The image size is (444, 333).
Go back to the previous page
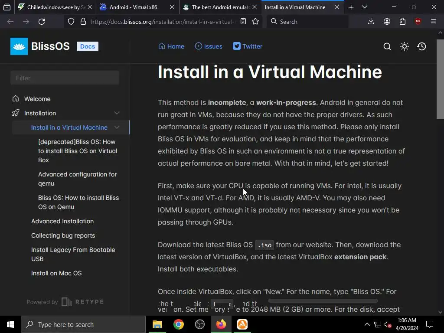point(10,22)
